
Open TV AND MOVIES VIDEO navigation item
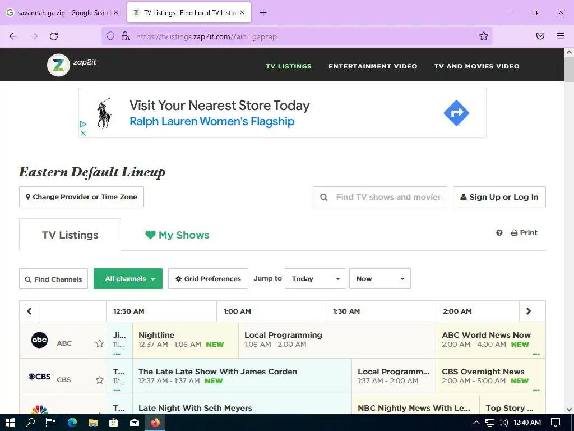coord(476,66)
